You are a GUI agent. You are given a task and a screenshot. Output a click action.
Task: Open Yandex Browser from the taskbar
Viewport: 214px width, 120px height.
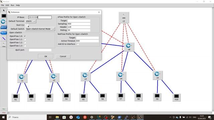71,117
